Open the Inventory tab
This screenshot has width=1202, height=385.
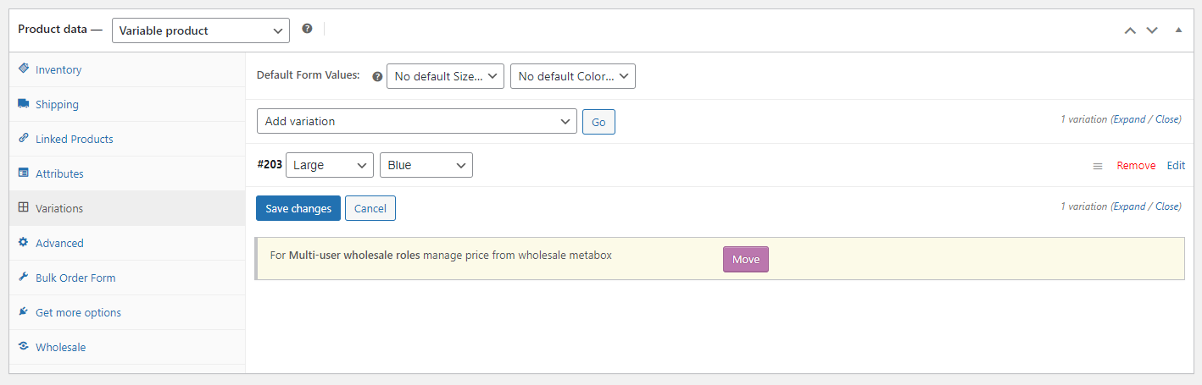tap(127, 69)
